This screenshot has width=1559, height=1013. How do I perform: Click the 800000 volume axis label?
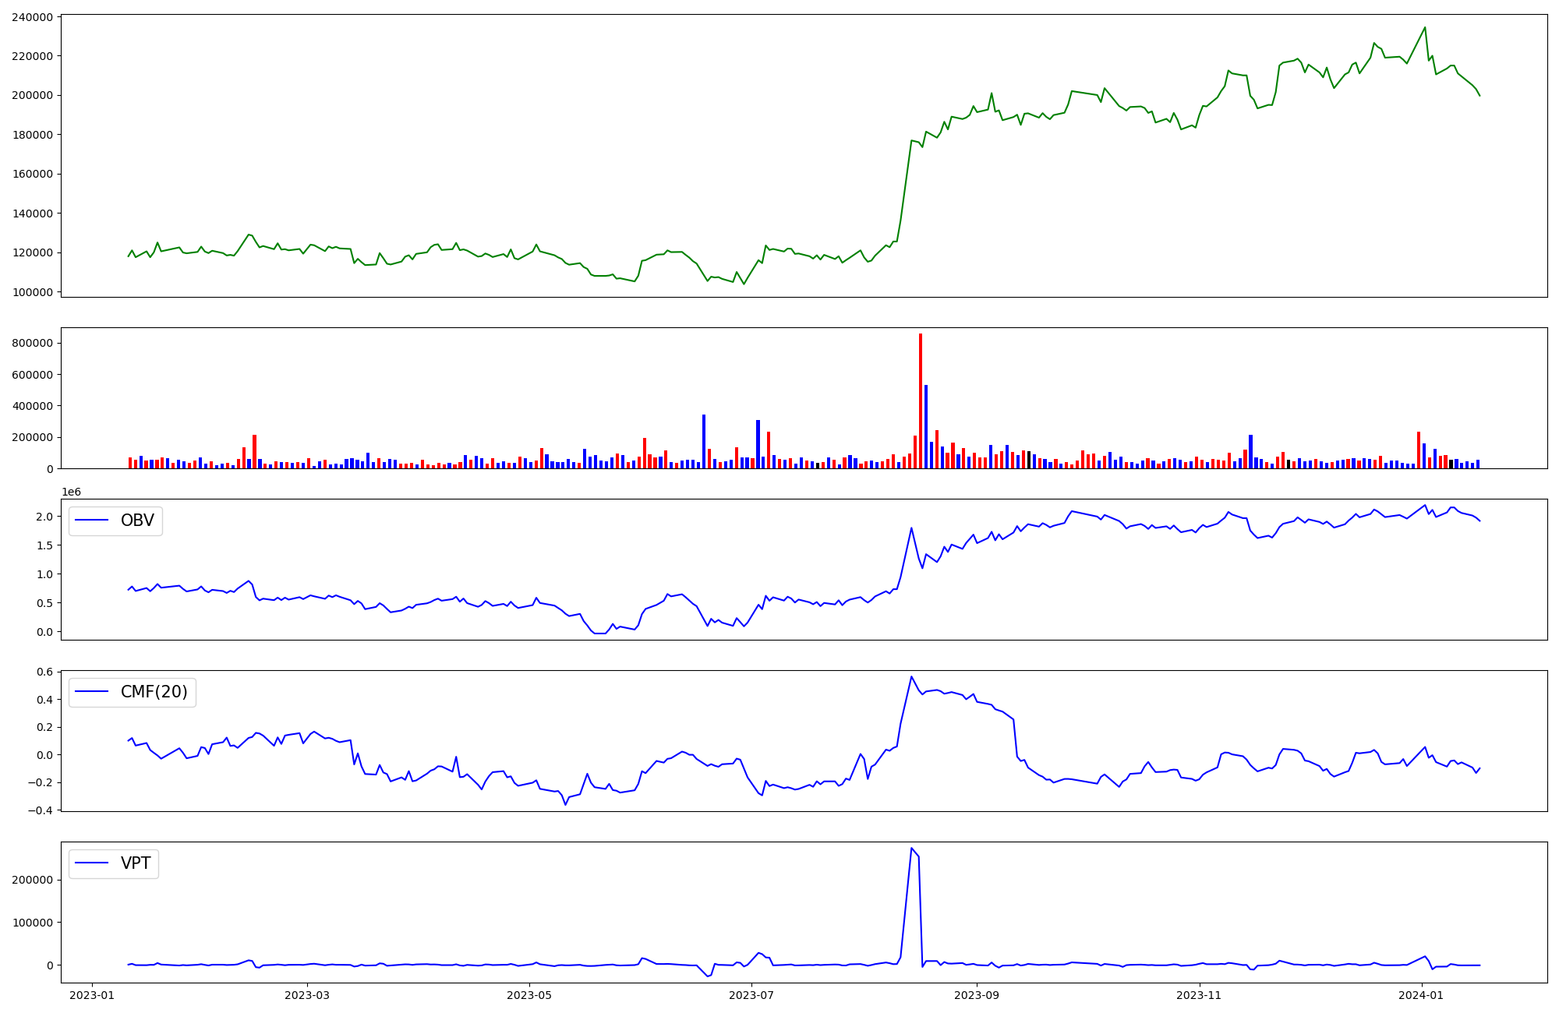pos(33,343)
